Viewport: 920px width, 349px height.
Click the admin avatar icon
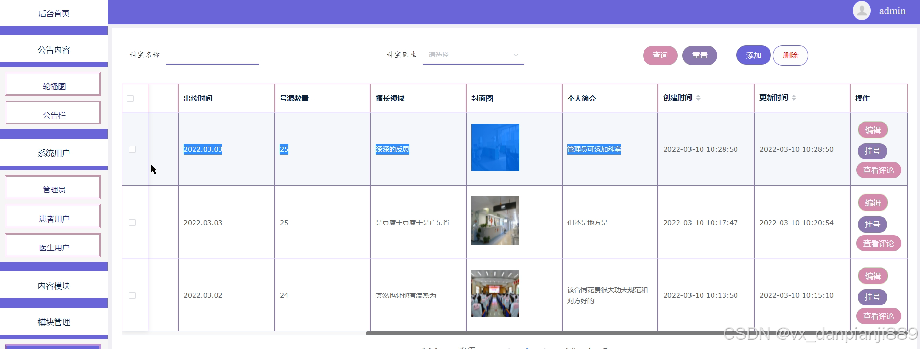tap(862, 11)
